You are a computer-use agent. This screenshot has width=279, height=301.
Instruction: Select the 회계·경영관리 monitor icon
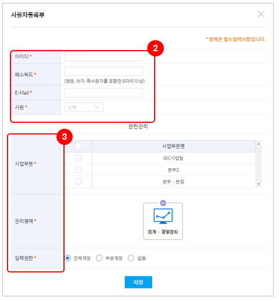pos(163,216)
